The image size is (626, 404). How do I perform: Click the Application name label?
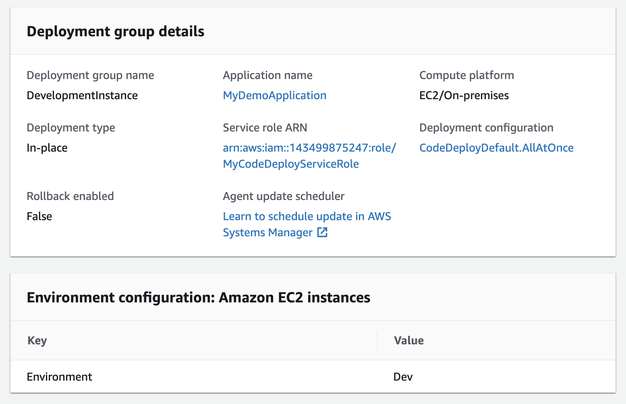pos(267,75)
